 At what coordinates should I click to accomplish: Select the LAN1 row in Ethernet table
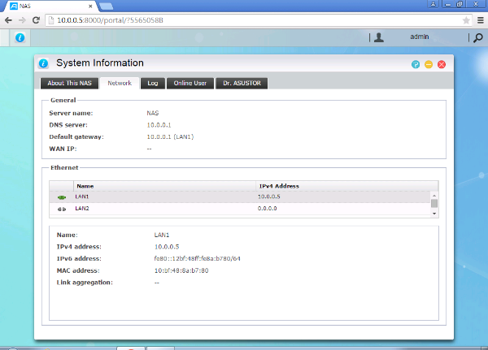pyautogui.click(x=240, y=197)
